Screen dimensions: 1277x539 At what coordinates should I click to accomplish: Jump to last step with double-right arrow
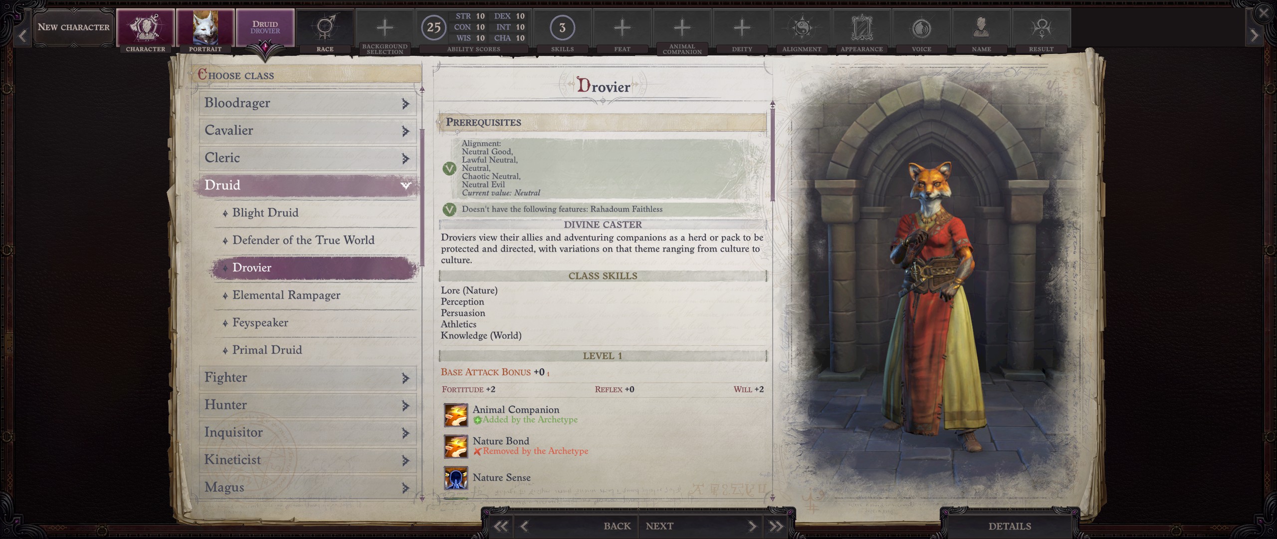[776, 526]
